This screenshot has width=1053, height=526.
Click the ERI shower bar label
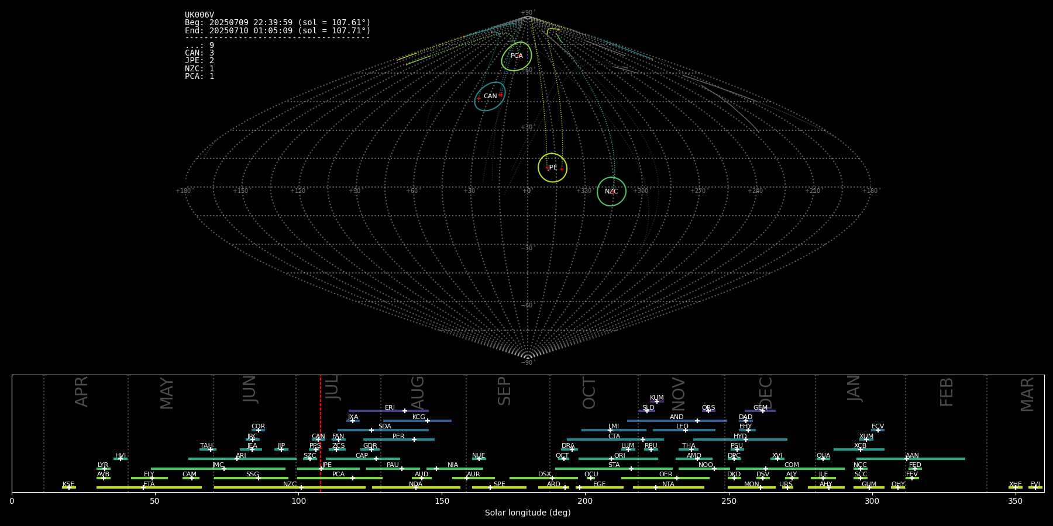coord(390,408)
